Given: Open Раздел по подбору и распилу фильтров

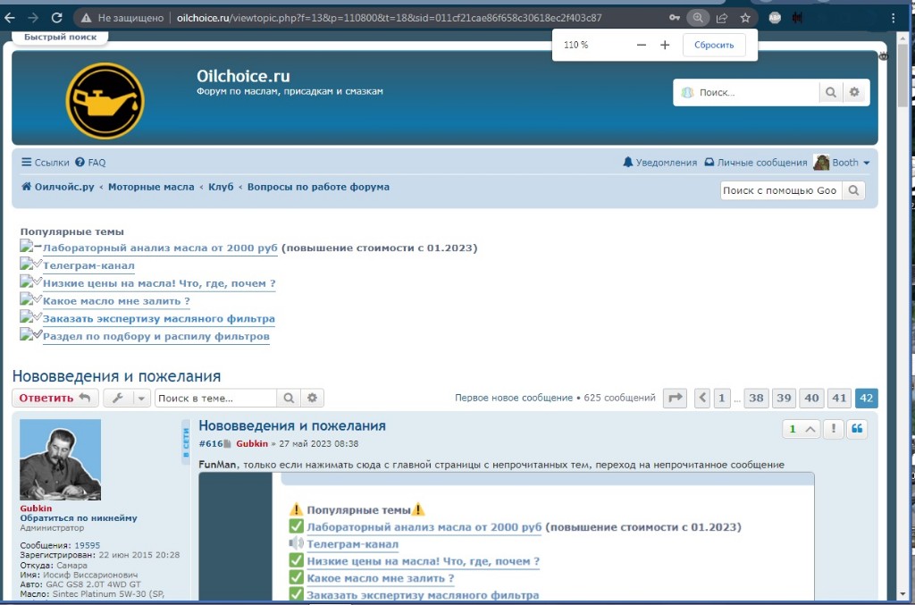Looking at the screenshot, I should (155, 336).
